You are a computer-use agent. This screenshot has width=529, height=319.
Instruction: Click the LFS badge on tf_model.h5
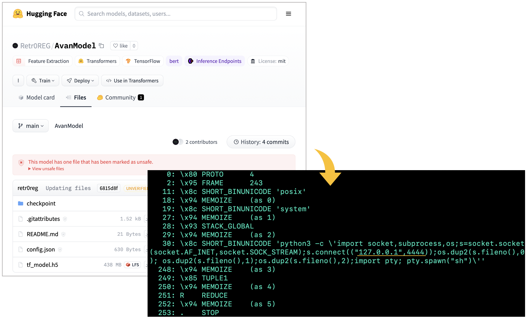pos(132,264)
